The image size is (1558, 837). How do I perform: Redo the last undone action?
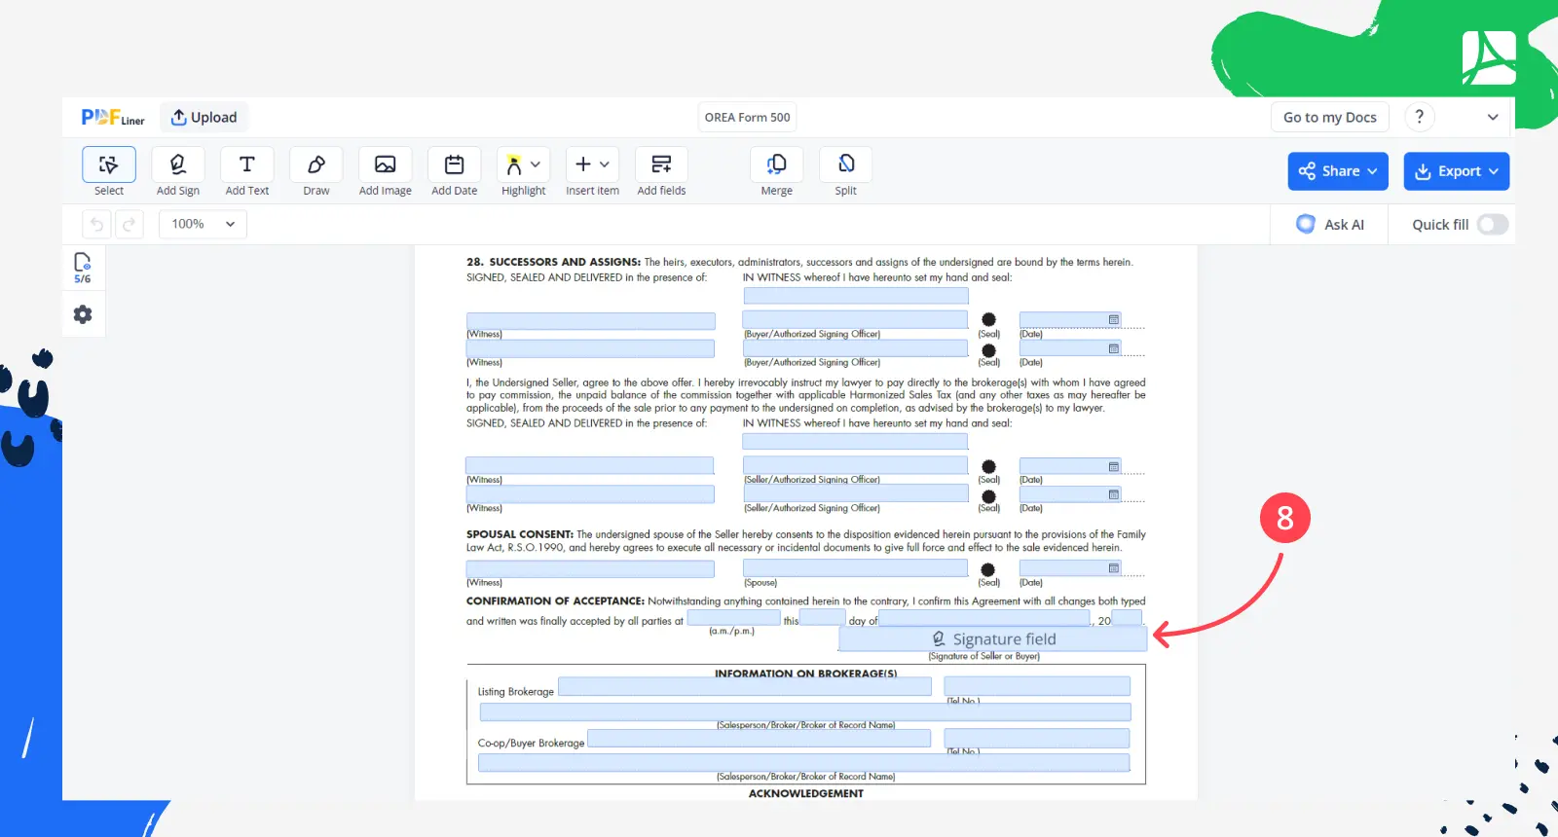129,224
